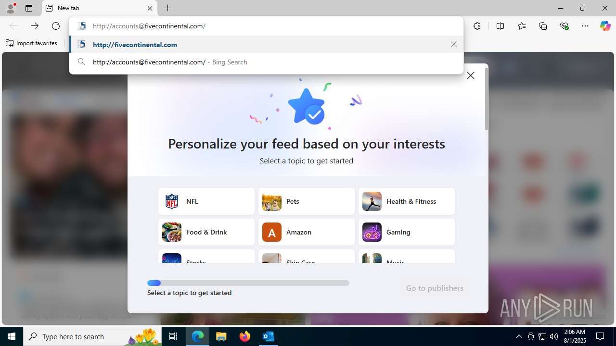This screenshot has height=346, width=616.
Task: Select the http://fivecontinental.com suggestion
Action: pyautogui.click(x=266, y=44)
